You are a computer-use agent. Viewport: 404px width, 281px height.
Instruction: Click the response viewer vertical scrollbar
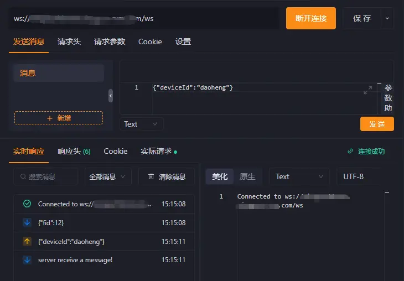point(387,236)
